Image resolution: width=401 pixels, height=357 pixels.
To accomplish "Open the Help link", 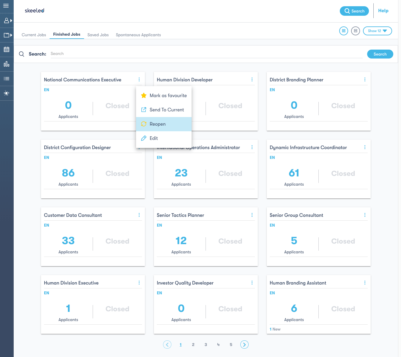I will [383, 11].
